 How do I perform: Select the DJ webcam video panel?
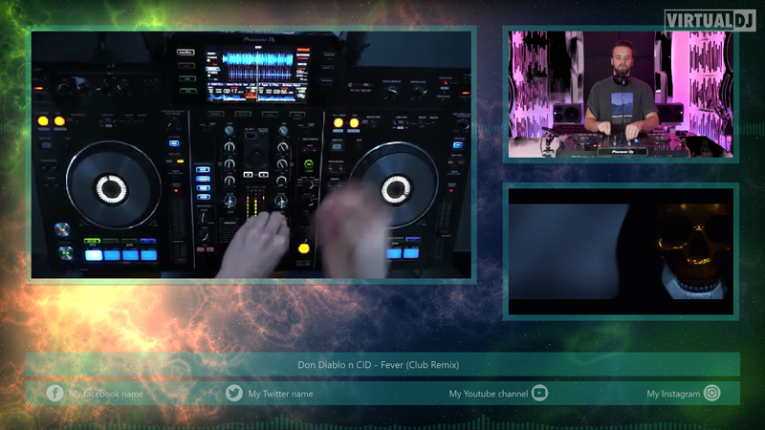621,94
